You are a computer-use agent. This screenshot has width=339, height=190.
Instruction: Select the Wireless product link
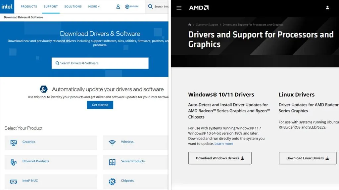[x=127, y=142]
